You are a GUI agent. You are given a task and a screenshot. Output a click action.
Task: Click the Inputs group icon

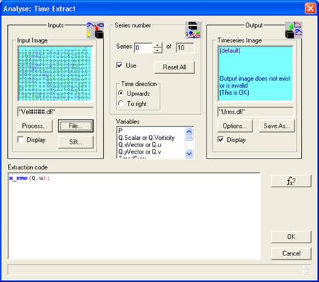click(x=95, y=30)
